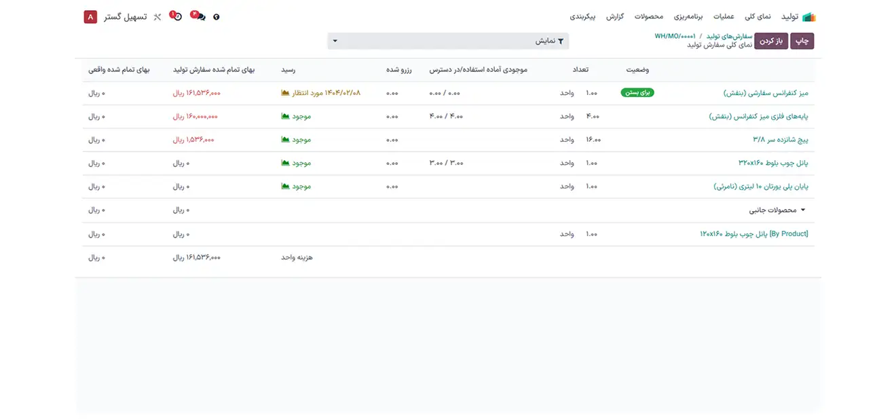This screenshot has width=896, height=420.
Task: Click forecast icon for پانل چوب بلوط ۳۲۰x۱۶۰
Action: point(285,164)
